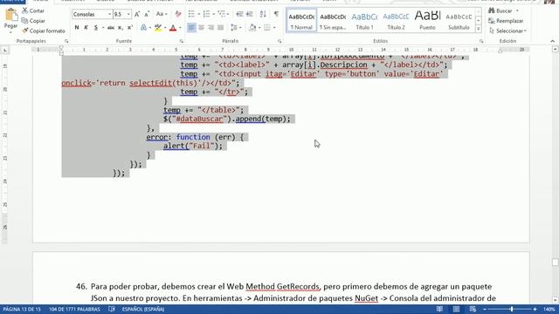The image size is (559, 314).
Task: Apply the Título 2 style
Action: click(396, 21)
